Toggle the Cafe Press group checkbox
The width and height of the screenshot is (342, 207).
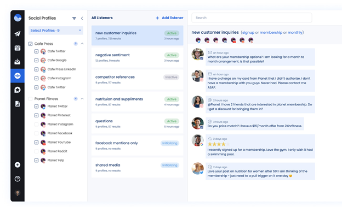click(x=31, y=44)
